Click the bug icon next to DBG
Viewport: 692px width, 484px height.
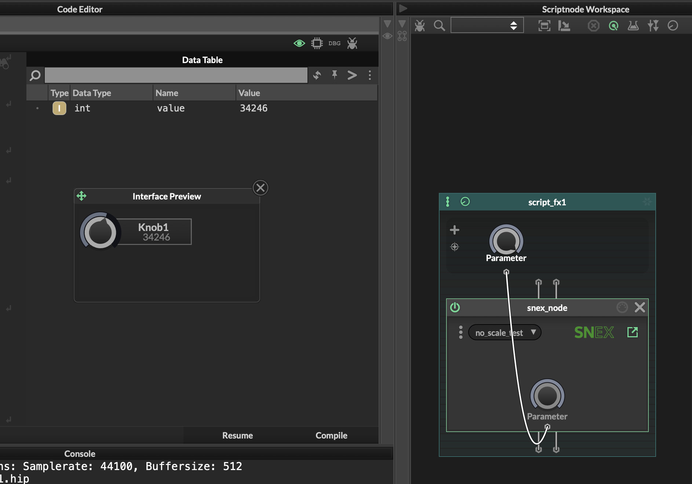(x=352, y=43)
